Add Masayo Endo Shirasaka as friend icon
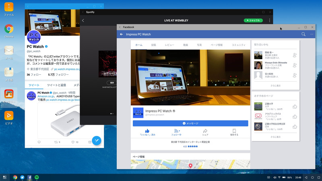 (x=295, y=65)
